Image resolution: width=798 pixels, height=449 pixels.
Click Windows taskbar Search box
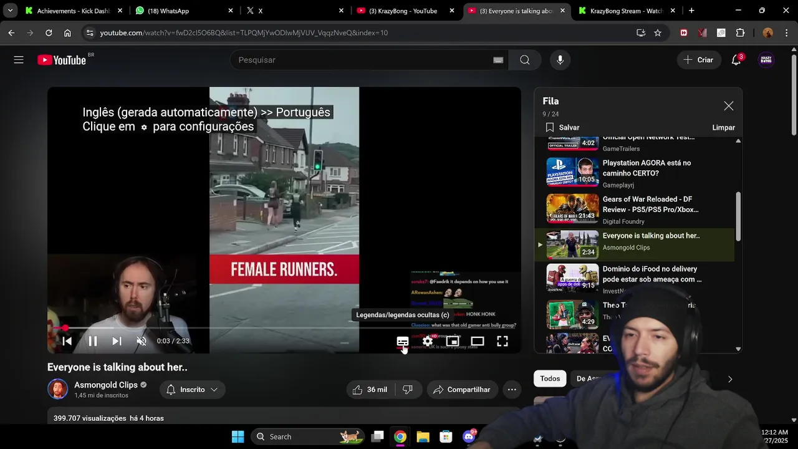pos(306,437)
